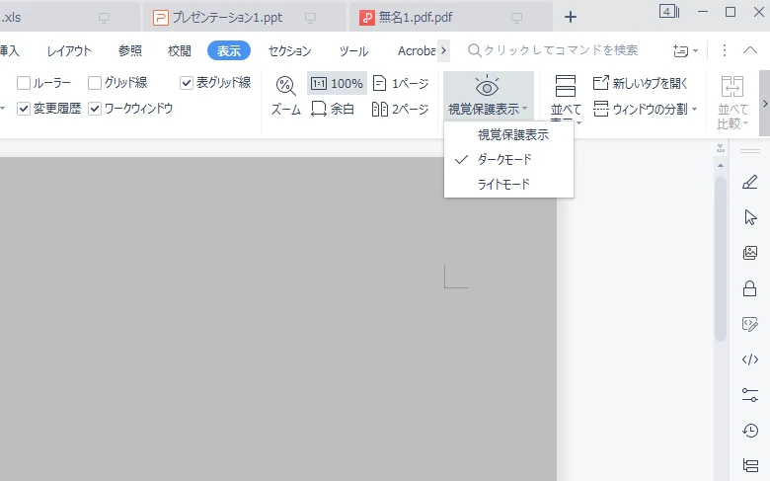Image resolution: width=770 pixels, height=481 pixels.
Task: Click the bottom layout sidebar icon
Action: pos(750,465)
